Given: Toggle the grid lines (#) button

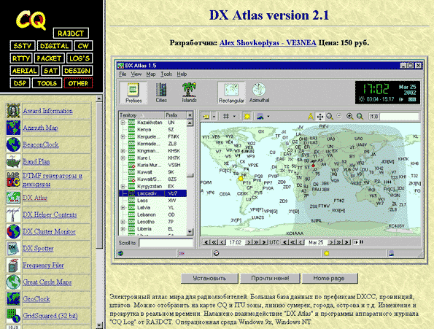Looking at the screenshot, I should pos(226,117).
